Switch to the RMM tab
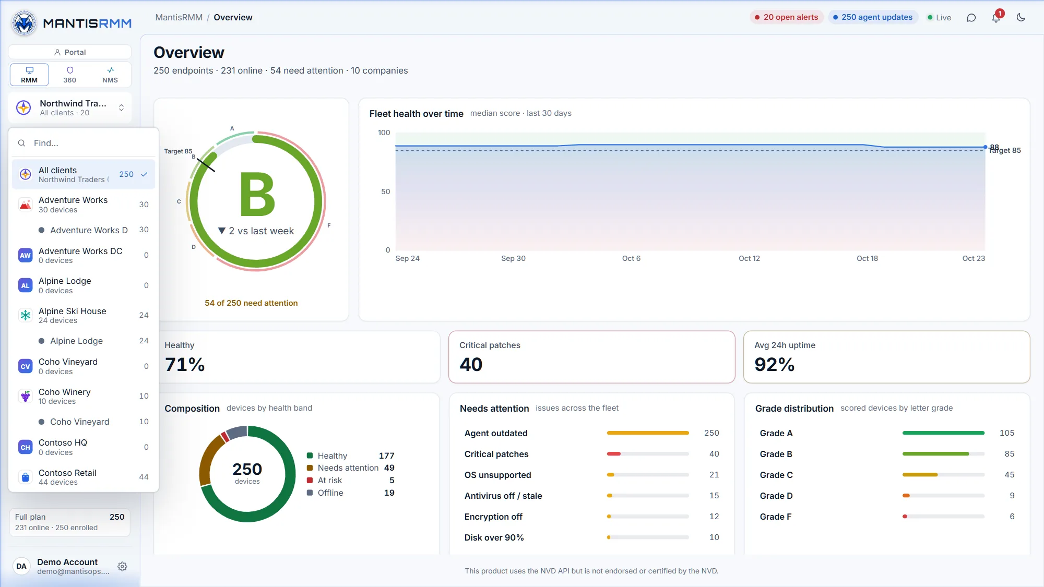1044x587 pixels. coord(29,75)
